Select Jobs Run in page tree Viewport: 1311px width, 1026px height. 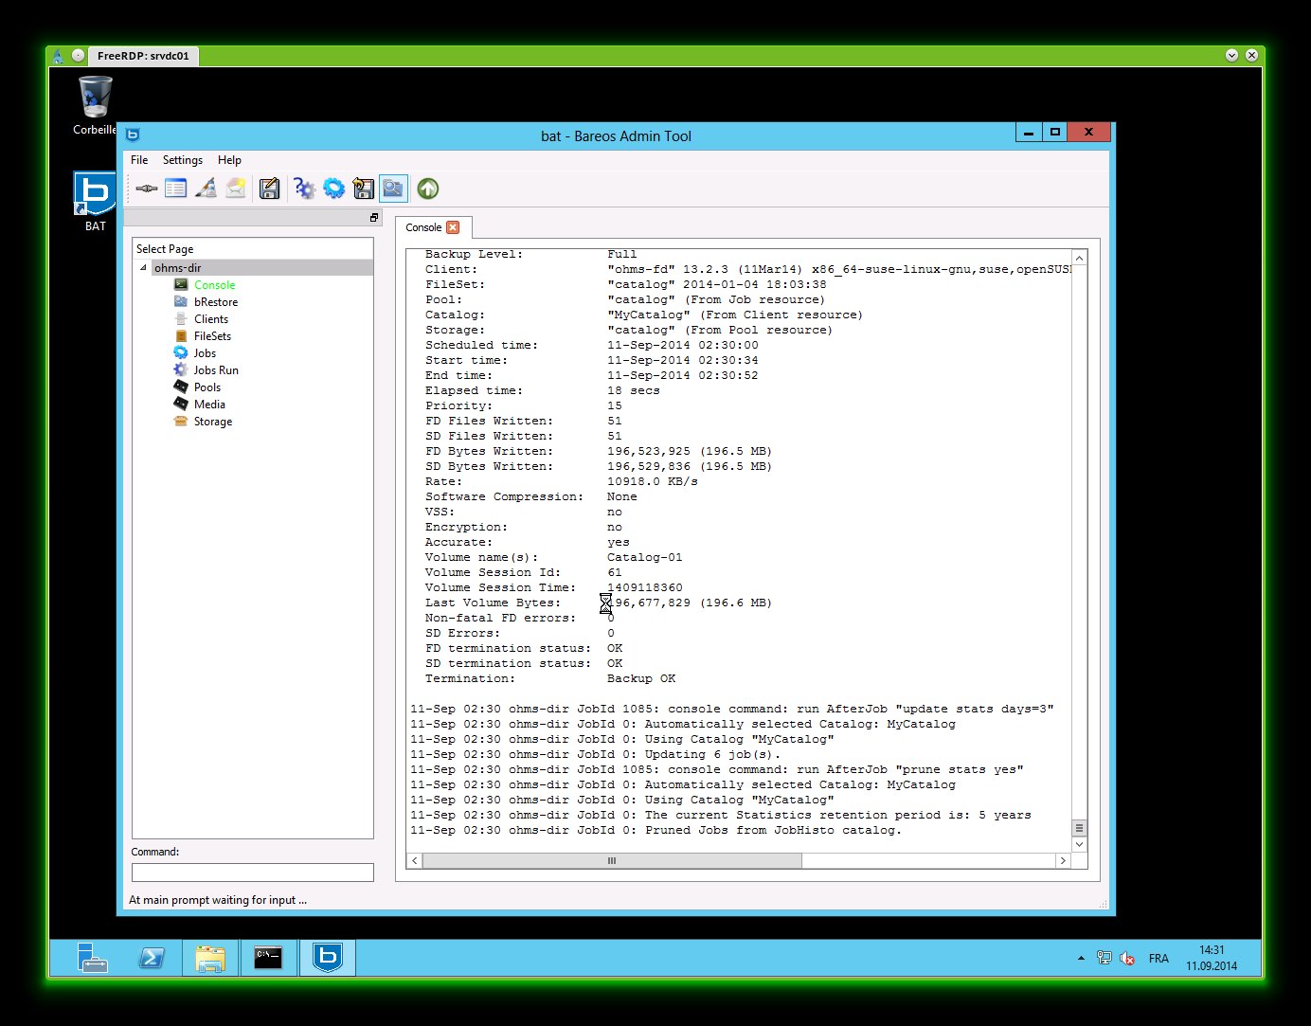(216, 370)
